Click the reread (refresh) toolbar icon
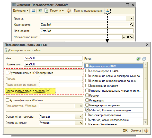The height and width of the screenshot is (138, 152). [x=40, y=11]
